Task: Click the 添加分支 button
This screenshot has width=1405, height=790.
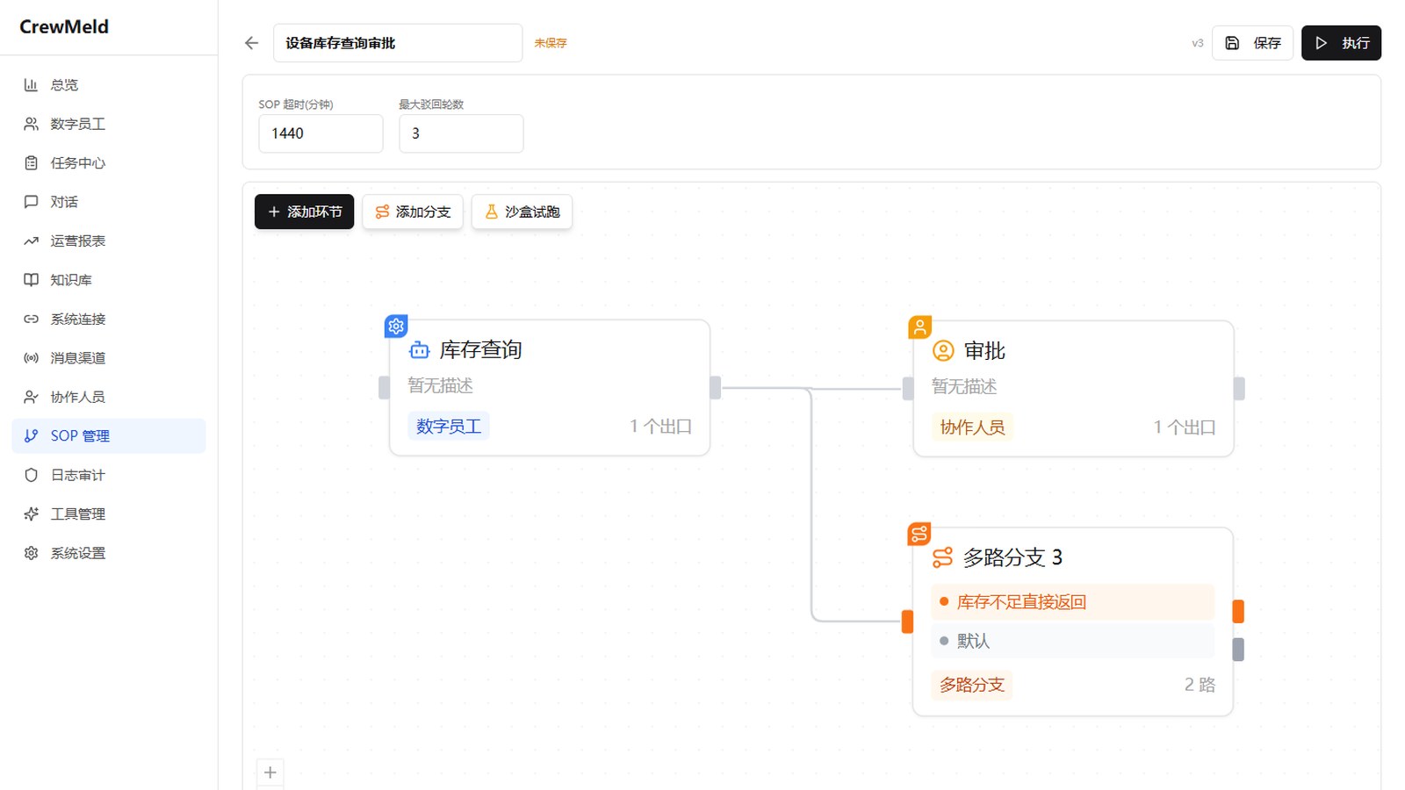Action: [x=413, y=212]
